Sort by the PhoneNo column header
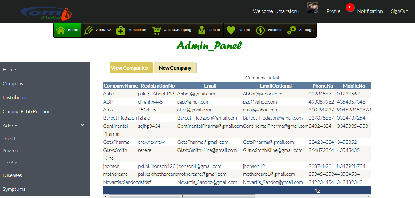This screenshot has width=415, height=198. (323, 86)
